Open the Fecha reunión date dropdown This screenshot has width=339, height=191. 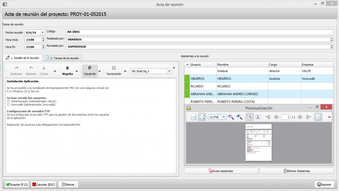(43, 32)
